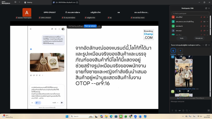Click the Invite button
Viewport: 212px width, 119px height.
[182, 38]
